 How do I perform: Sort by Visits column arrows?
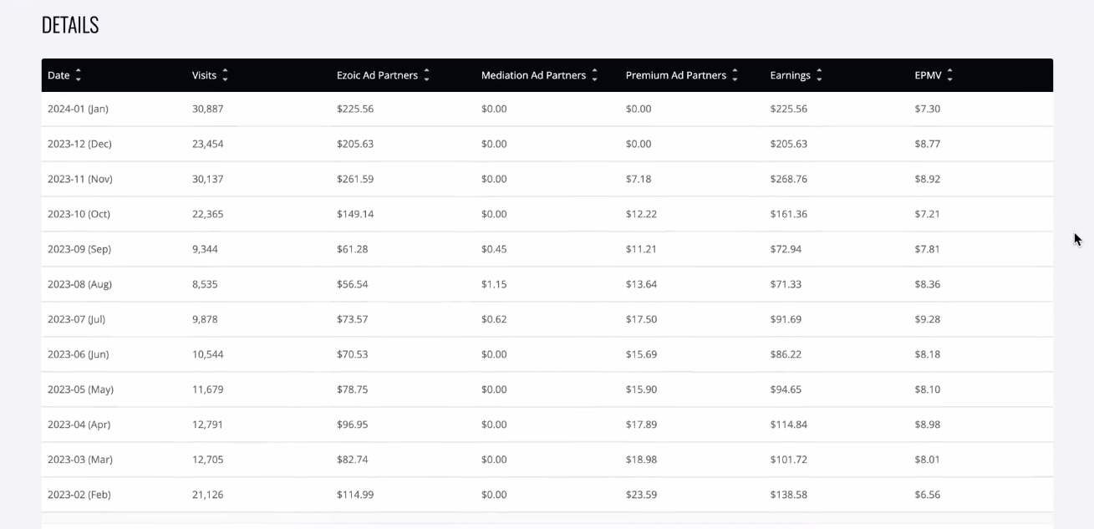pos(225,75)
